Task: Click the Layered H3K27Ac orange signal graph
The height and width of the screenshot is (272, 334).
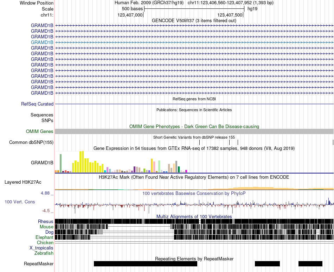Action: pos(194,188)
